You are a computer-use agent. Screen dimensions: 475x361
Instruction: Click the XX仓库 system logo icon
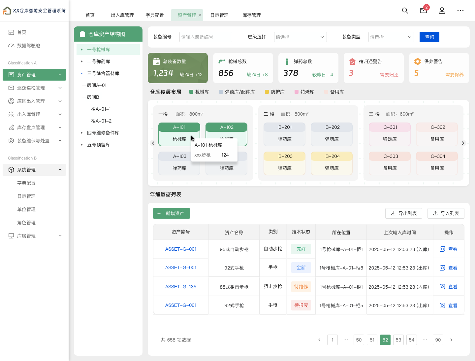(x=7, y=11)
